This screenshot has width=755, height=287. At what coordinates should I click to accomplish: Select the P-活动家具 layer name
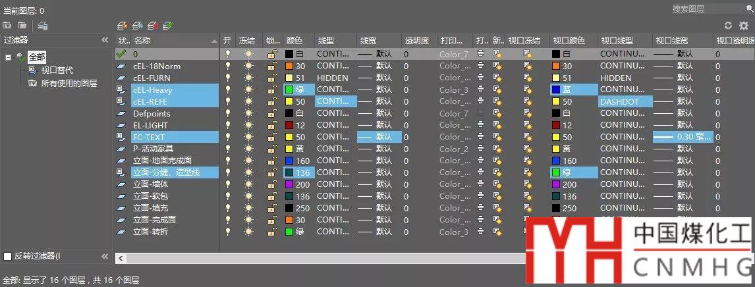(x=153, y=149)
